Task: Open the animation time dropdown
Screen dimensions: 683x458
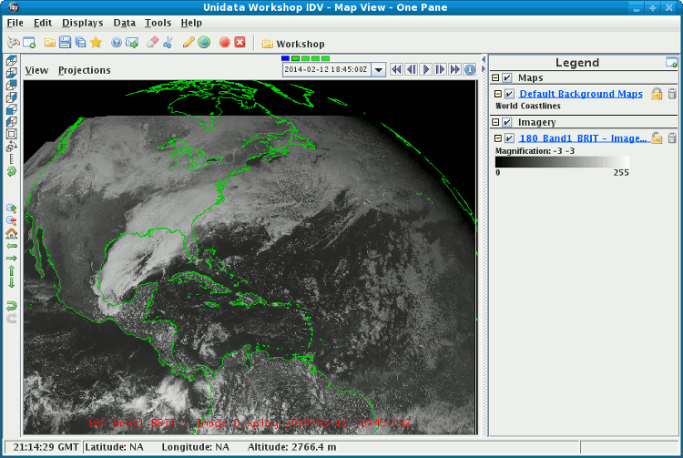Action: click(x=379, y=69)
